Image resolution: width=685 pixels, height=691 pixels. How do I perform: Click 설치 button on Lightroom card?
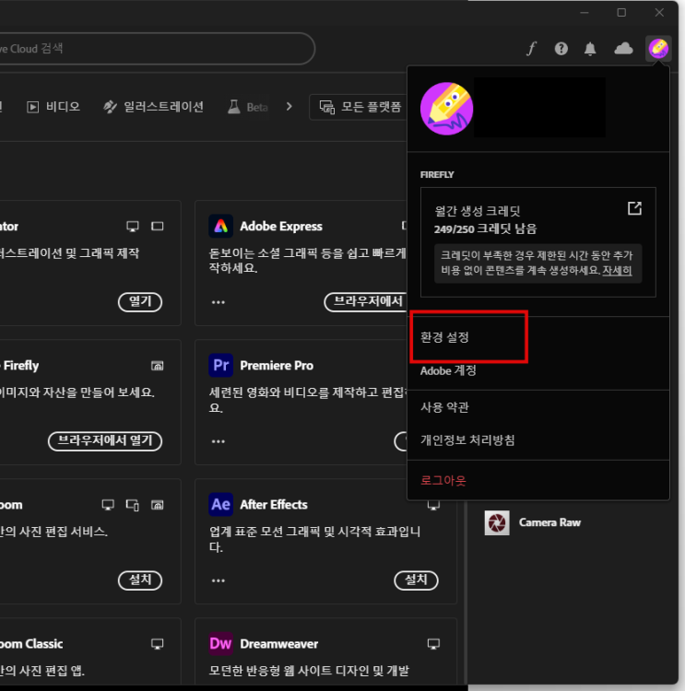pos(140,580)
